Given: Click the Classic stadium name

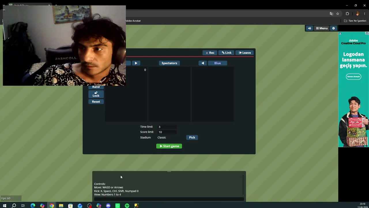Looking at the screenshot, I should coord(162,138).
